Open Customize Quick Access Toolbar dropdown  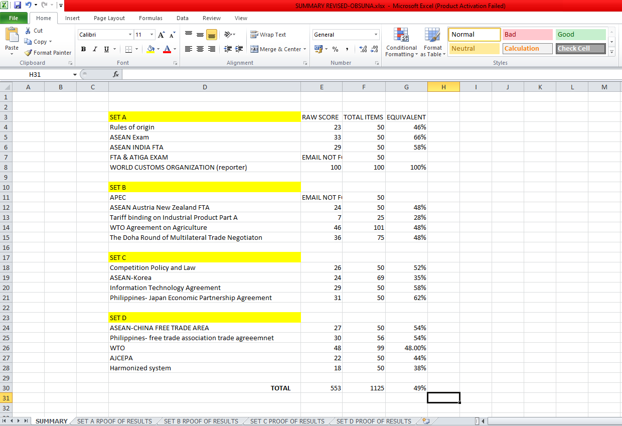61,6
